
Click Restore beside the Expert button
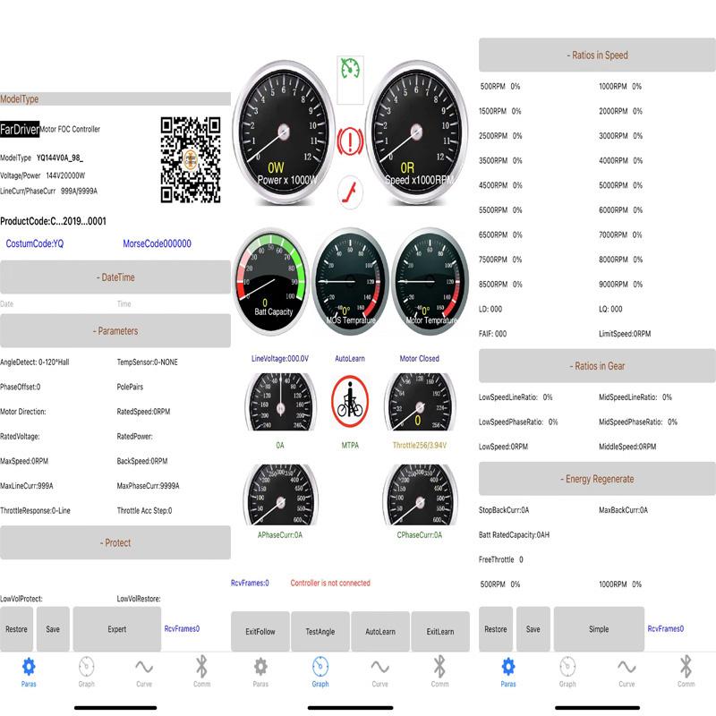[x=16, y=629]
